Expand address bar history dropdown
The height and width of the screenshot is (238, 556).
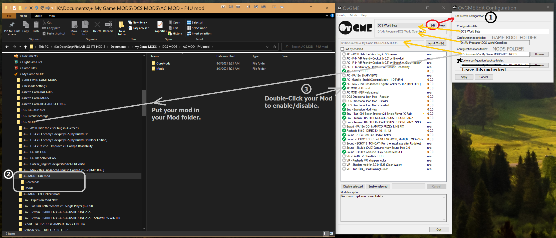pos(267,47)
